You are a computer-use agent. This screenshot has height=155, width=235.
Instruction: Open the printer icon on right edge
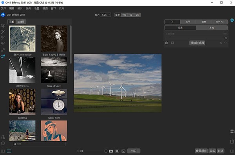click(232, 132)
